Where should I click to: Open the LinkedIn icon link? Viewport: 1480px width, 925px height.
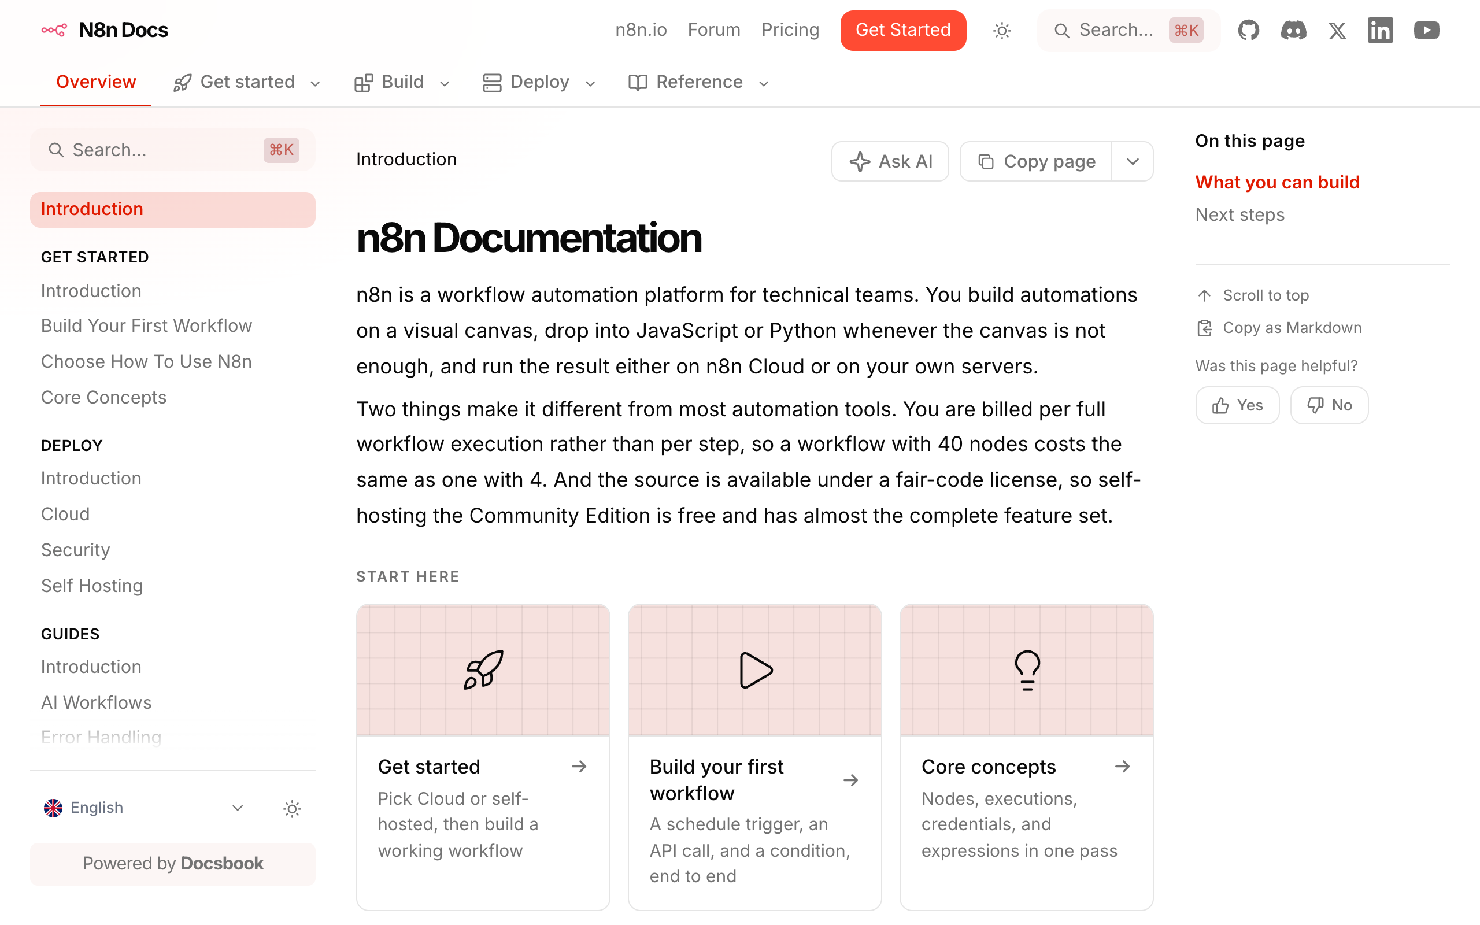coord(1381,30)
